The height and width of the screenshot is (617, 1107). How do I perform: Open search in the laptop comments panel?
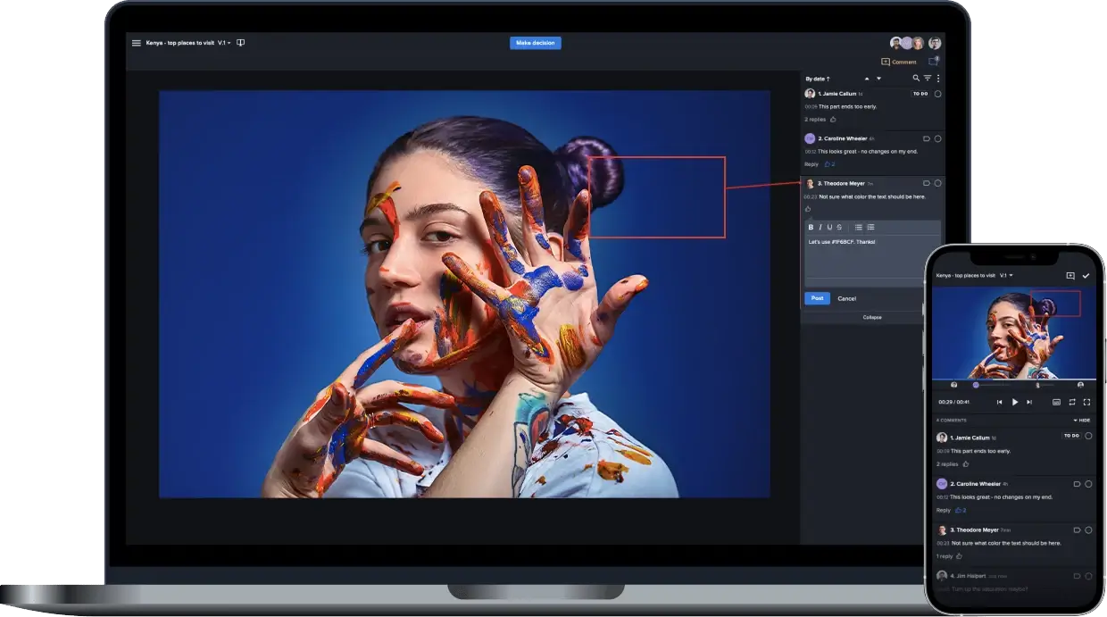[x=916, y=79]
